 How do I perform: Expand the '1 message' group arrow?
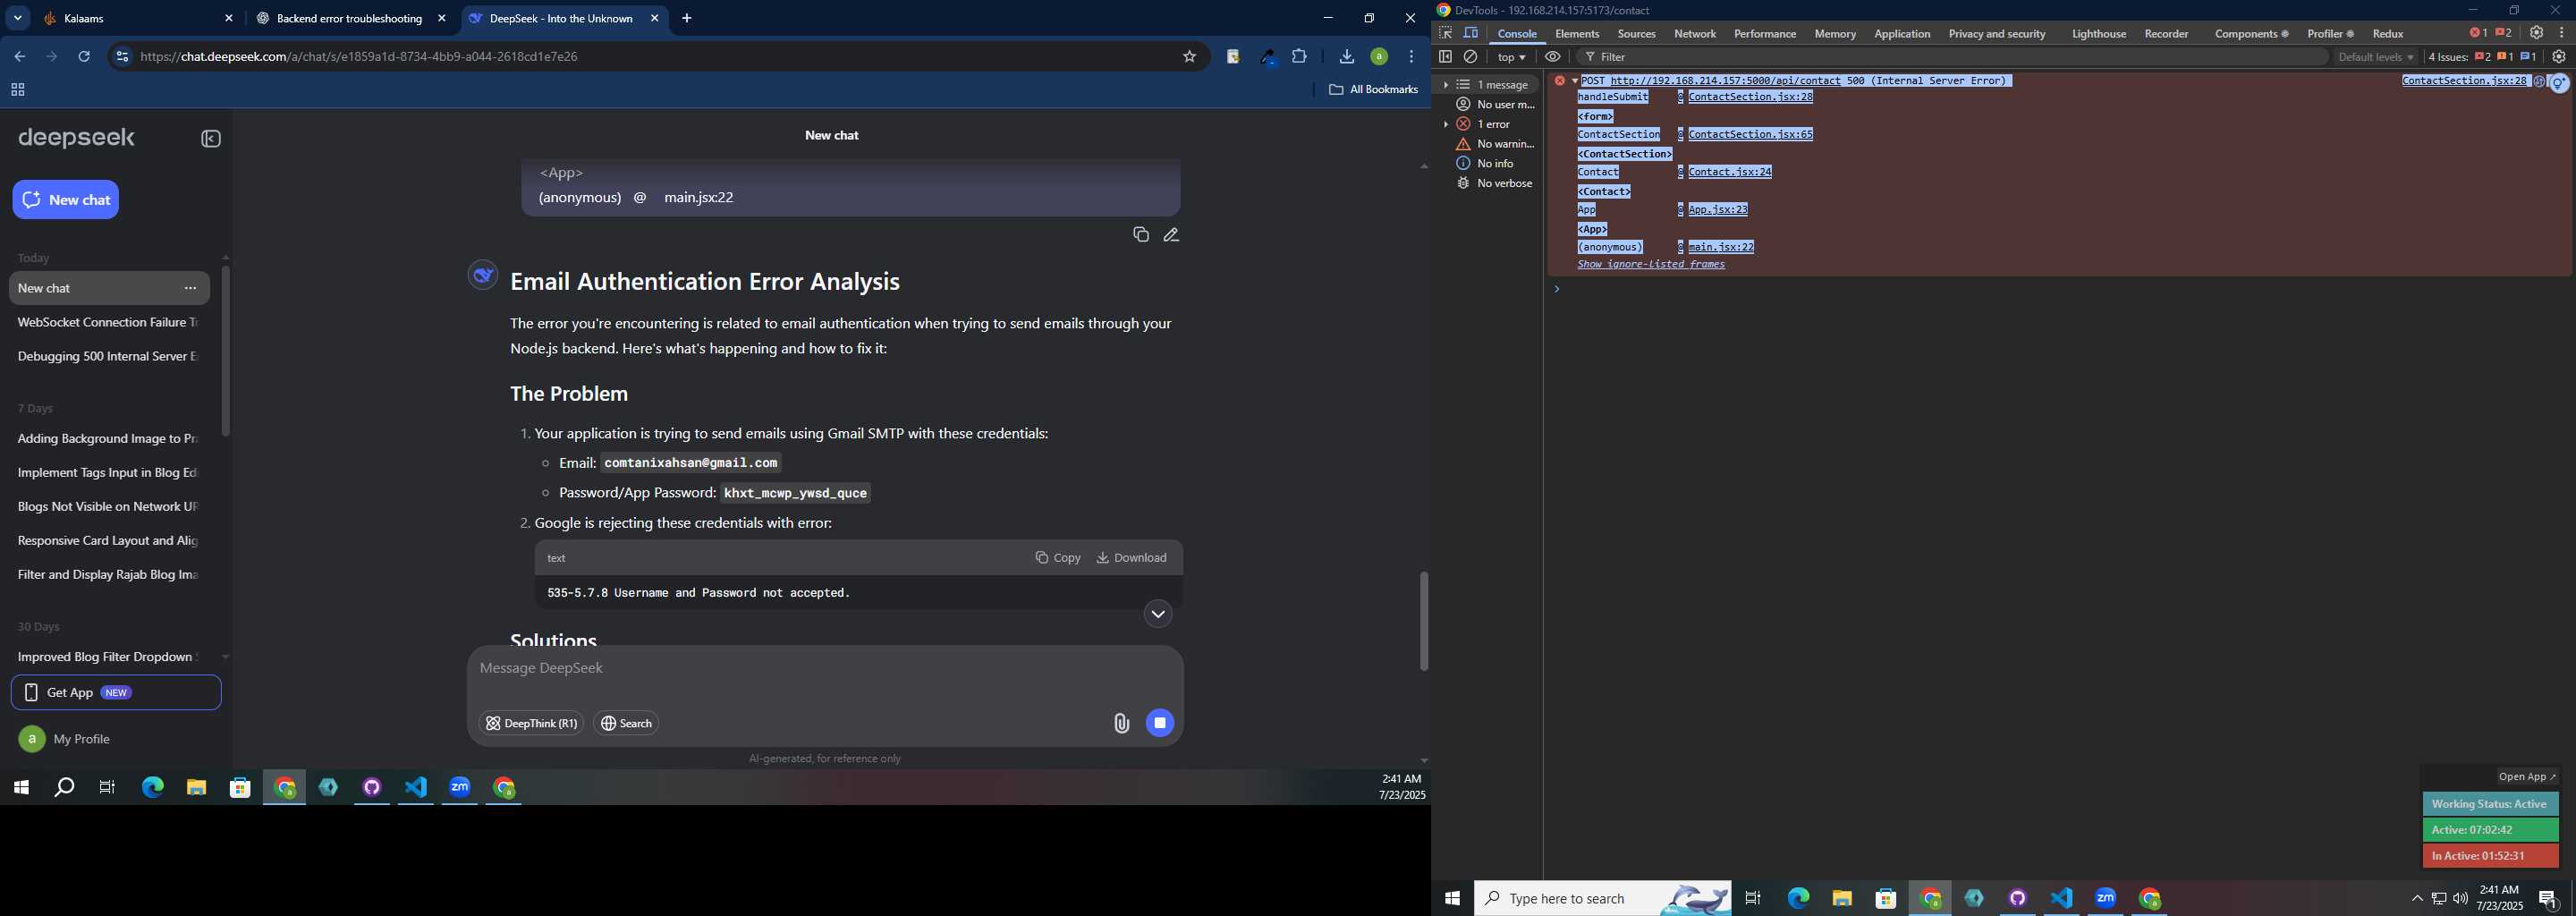[1446, 85]
